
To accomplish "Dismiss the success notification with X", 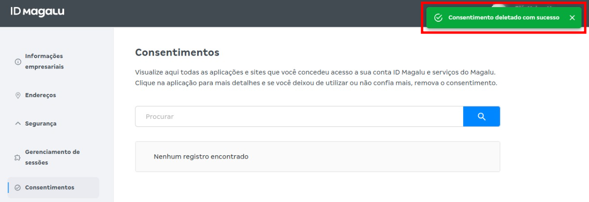I will (x=572, y=18).
